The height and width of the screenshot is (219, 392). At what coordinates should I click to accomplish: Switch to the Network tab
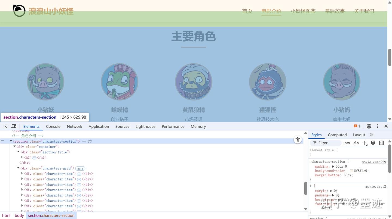74,126
